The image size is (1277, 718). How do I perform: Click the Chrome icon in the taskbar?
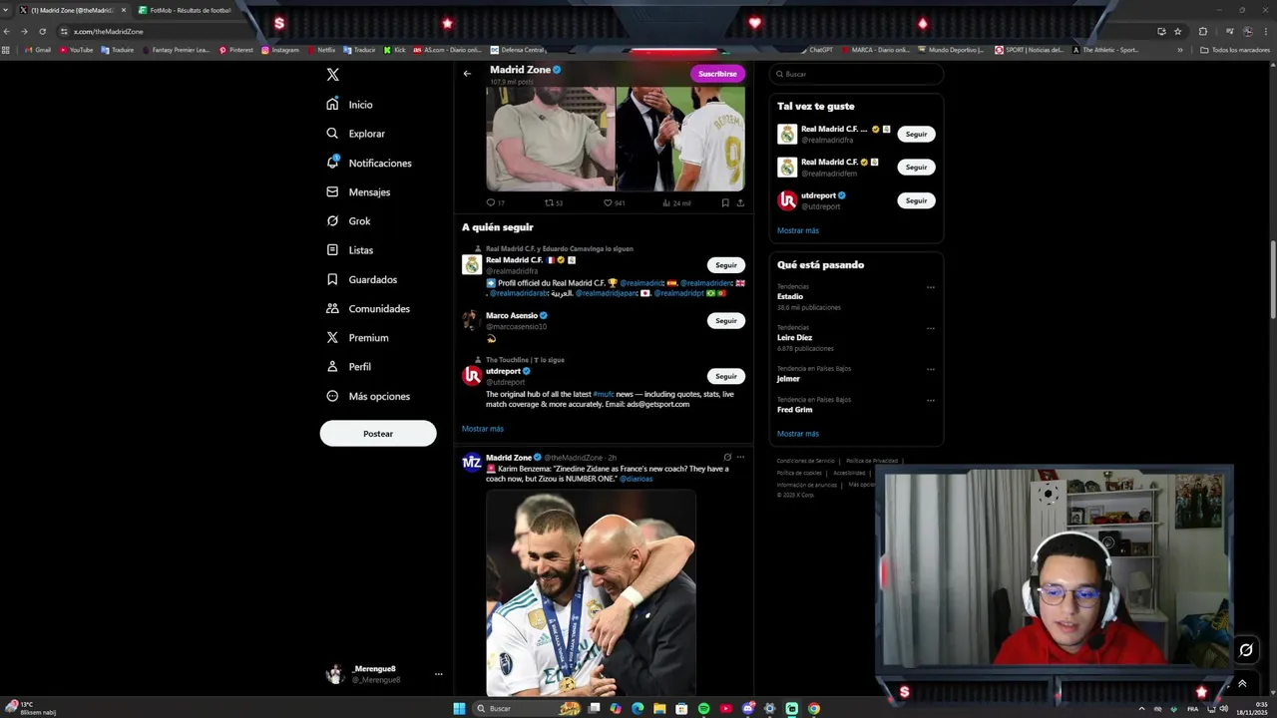[814, 708]
